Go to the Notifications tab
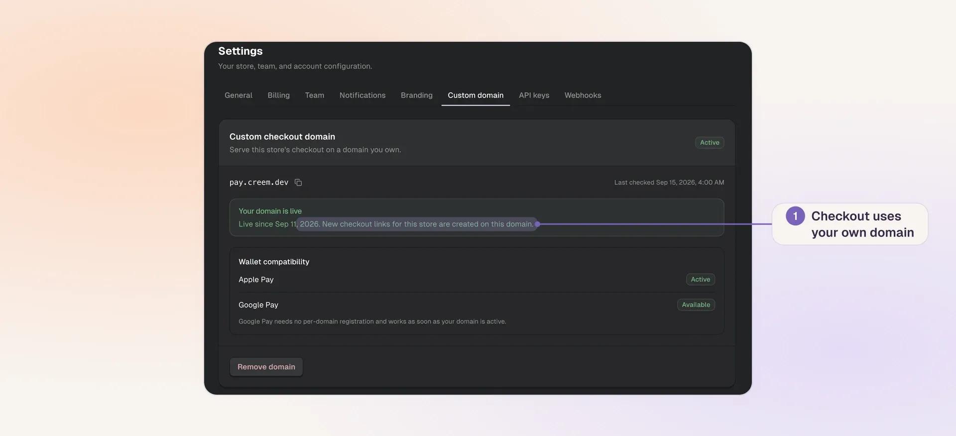The height and width of the screenshot is (436, 956). click(362, 95)
